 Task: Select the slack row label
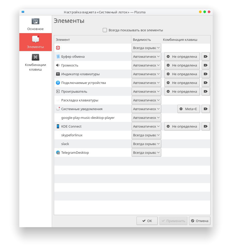pyautogui.click(x=65, y=144)
